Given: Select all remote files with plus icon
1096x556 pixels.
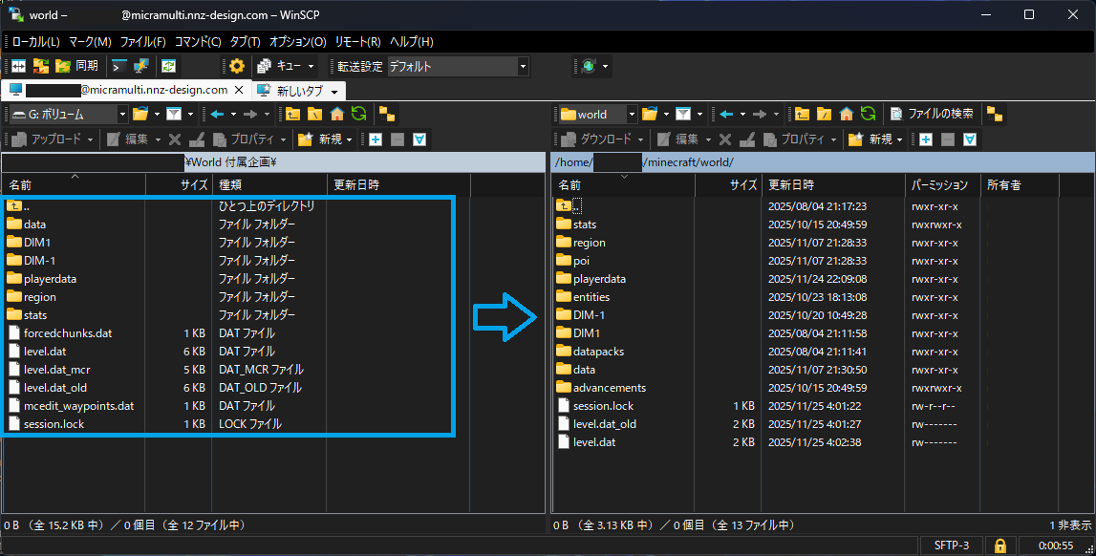Looking at the screenshot, I should click(x=925, y=139).
